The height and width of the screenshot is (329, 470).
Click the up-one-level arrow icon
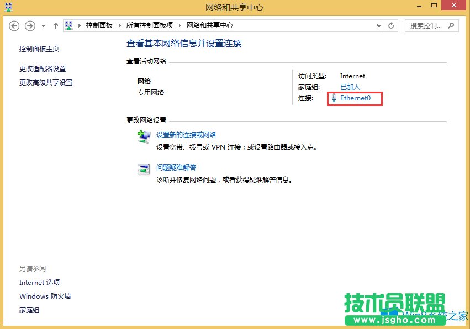click(x=55, y=25)
